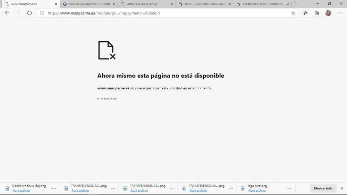
Task: Open archivo link for second TRANSFERENCIA BA png
Action: click(x=139, y=190)
